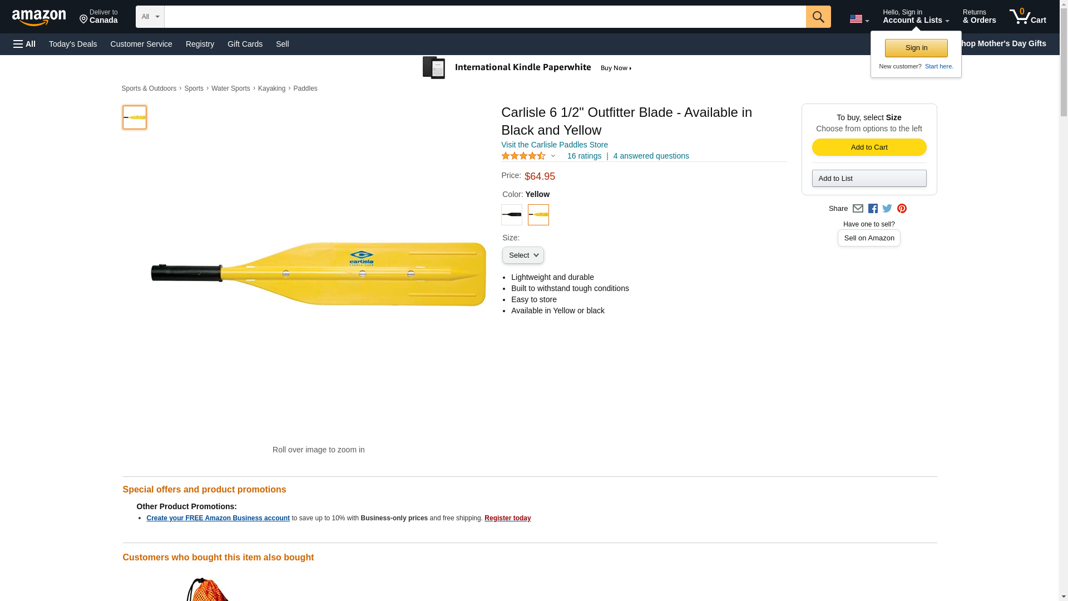Viewport: 1068px width, 601px height.
Task: Open the shopping cart icon
Action: pos(1027,17)
